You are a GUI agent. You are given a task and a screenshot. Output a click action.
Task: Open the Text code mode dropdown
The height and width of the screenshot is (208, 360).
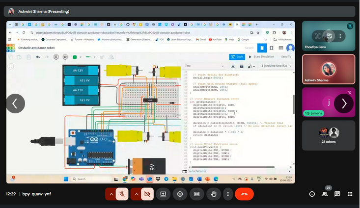pyautogui.click(x=204, y=66)
